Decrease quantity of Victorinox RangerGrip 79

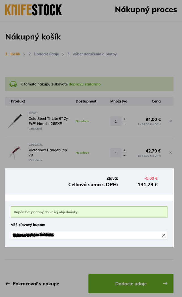coord(124,155)
